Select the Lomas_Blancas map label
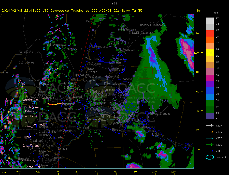Viewport: 229px width, 175px height. [x=160, y=114]
